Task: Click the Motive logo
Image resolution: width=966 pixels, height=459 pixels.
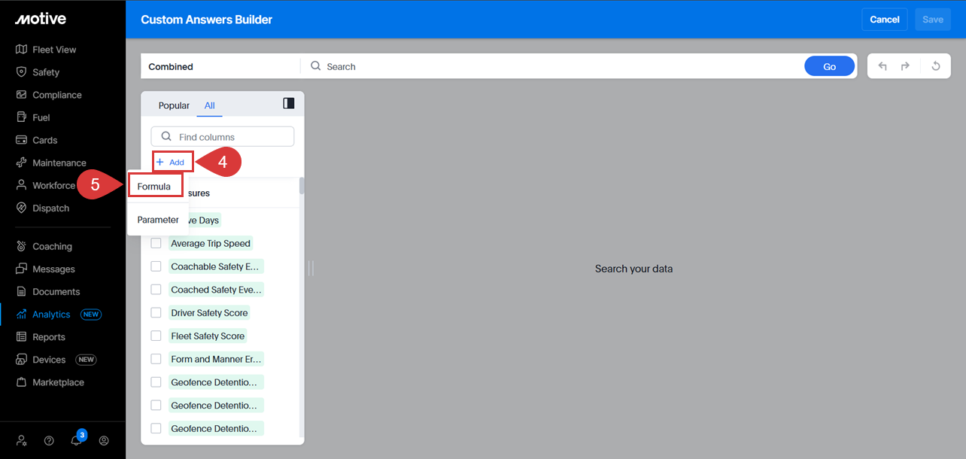Action: pos(41,19)
